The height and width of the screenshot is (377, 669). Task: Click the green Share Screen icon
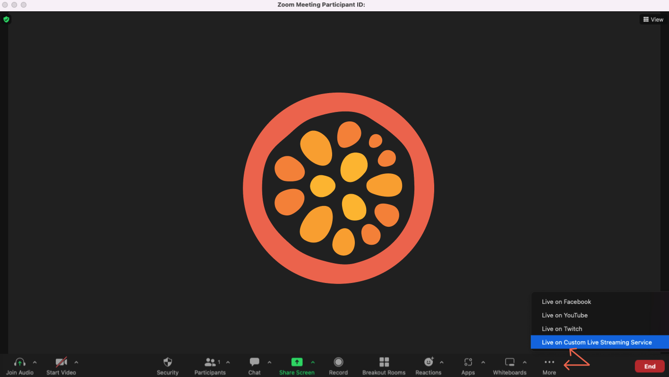pos(297,362)
